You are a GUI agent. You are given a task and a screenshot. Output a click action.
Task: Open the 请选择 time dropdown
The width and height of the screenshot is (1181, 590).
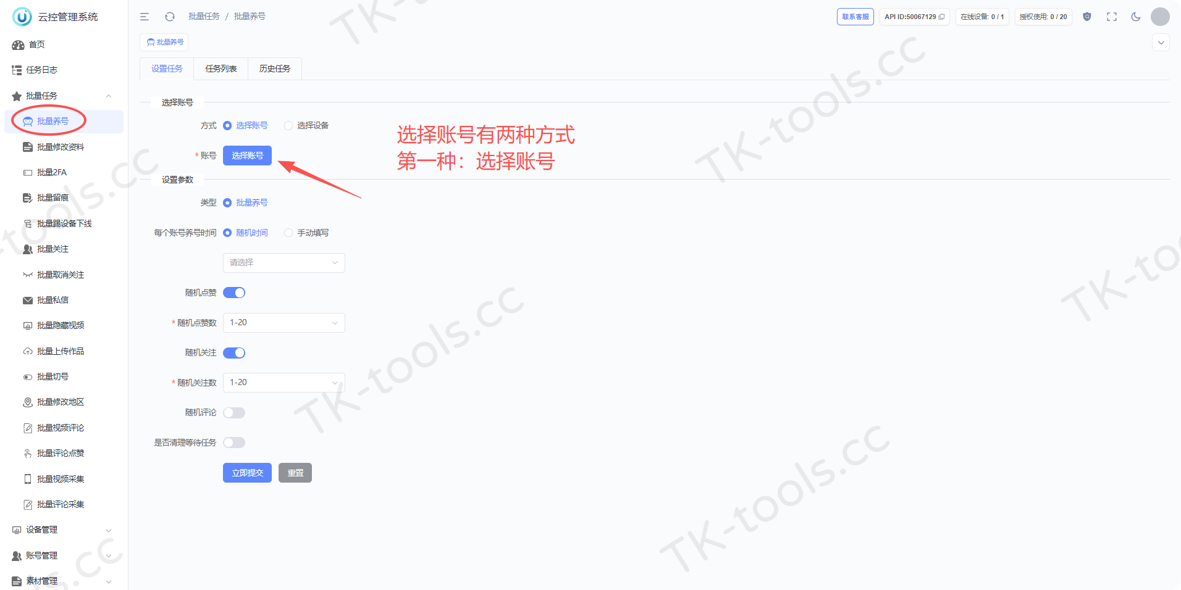tap(284, 262)
